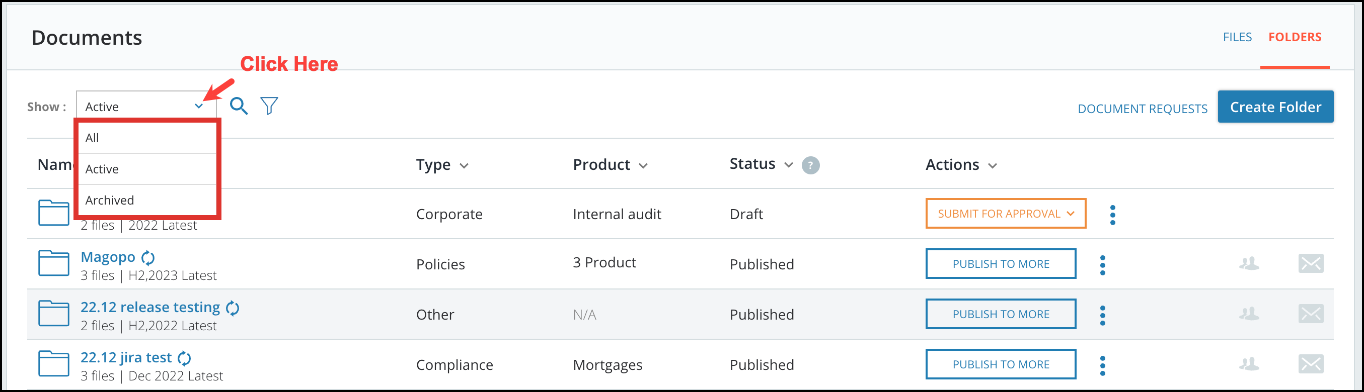Click the N/A product cell

[x=584, y=315]
